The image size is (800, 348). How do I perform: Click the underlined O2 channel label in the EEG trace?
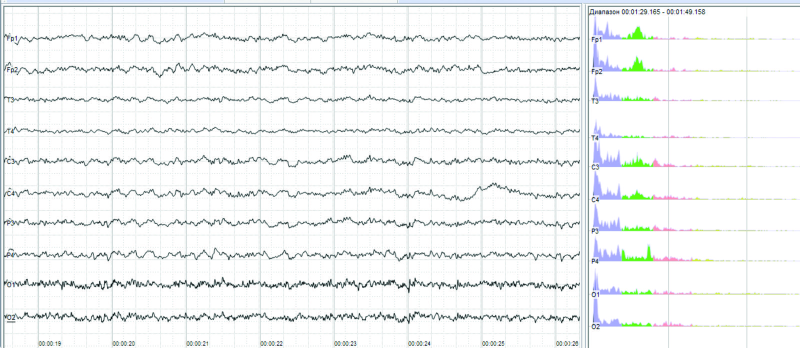(10, 317)
